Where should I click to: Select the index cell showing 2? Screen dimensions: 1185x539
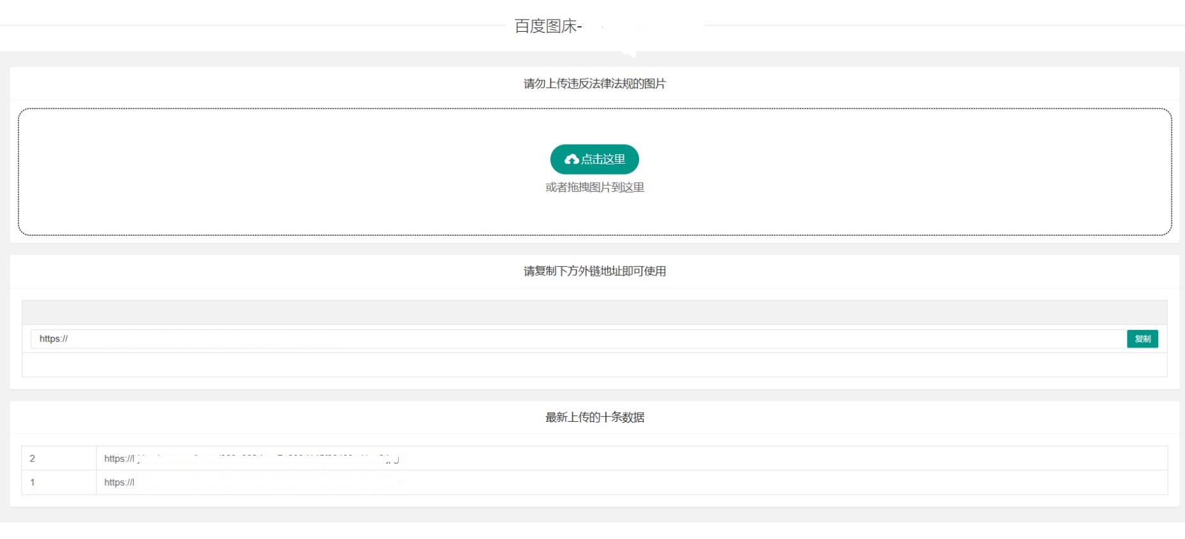tap(59, 459)
